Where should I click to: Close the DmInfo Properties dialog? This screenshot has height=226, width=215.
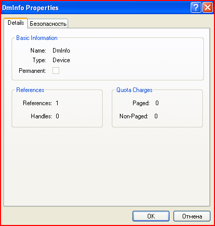[x=207, y=8]
